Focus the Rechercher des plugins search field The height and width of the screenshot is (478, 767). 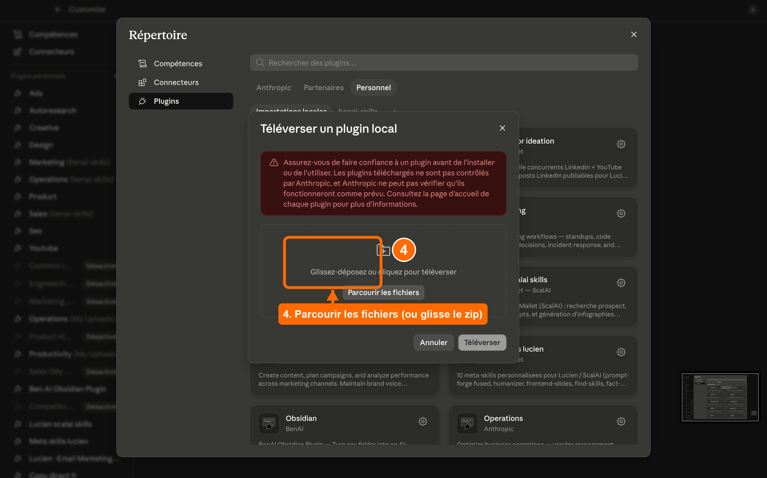[x=444, y=63]
